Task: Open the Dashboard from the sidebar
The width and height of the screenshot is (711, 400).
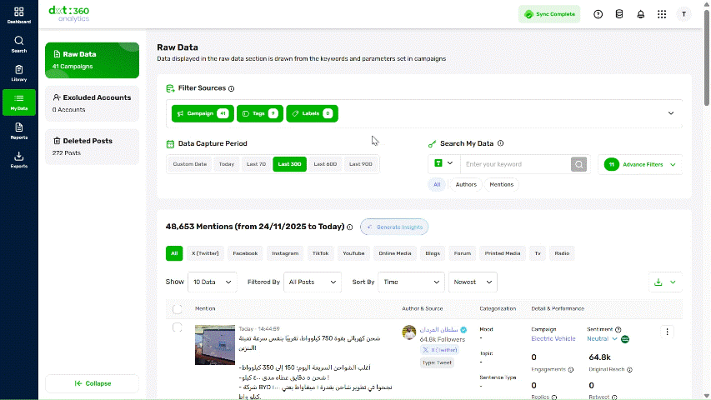Action: coord(18,15)
